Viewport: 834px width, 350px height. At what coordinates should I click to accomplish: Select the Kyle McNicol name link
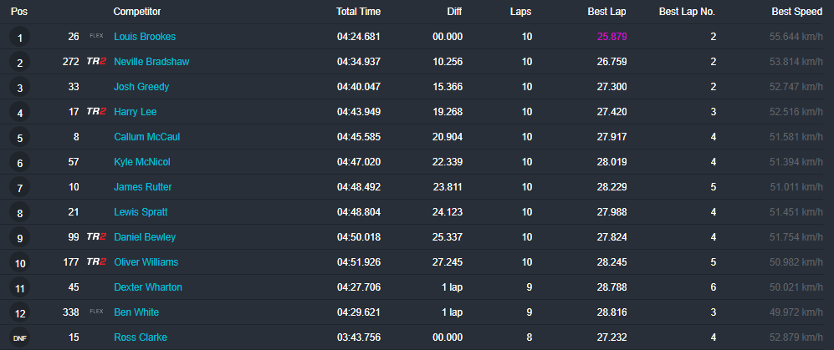point(143,162)
